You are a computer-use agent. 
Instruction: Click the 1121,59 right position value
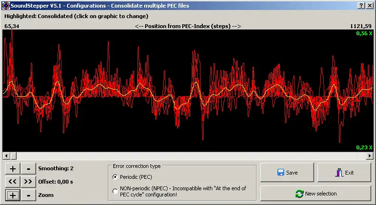361,26
